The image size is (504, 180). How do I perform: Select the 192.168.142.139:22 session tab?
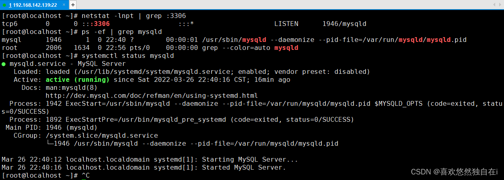(x=34, y=5)
